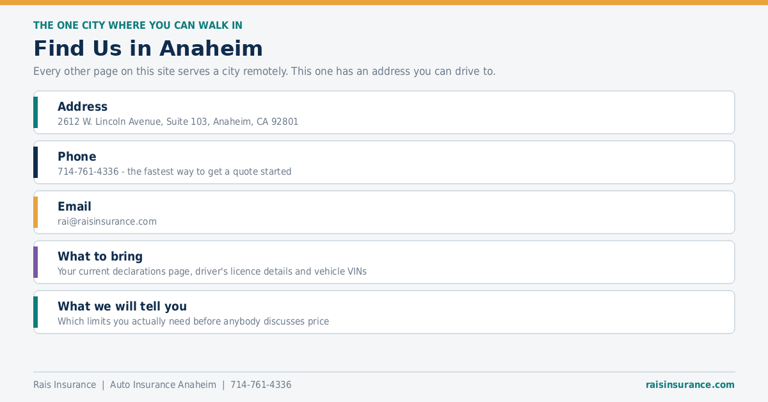Viewport: 768px width, 402px height.
Task: Select the street address 2612 W. Lincoln Avenue
Action: pos(109,122)
